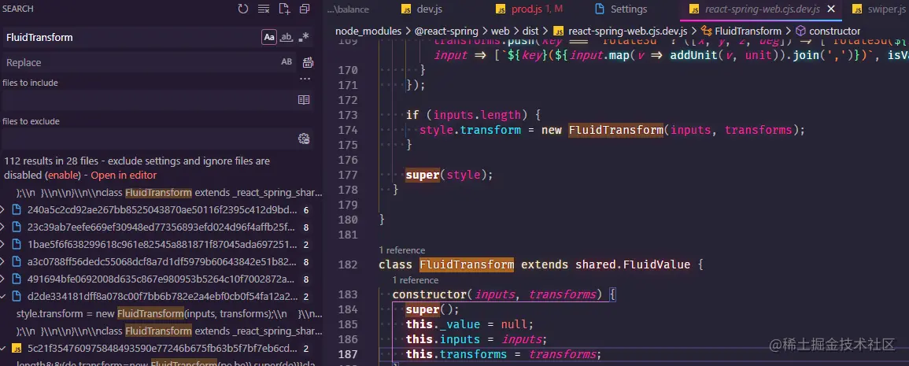Click the enable link for exclude settings
Viewport: 909px width, 366px height.
click(x=64, y=176)
